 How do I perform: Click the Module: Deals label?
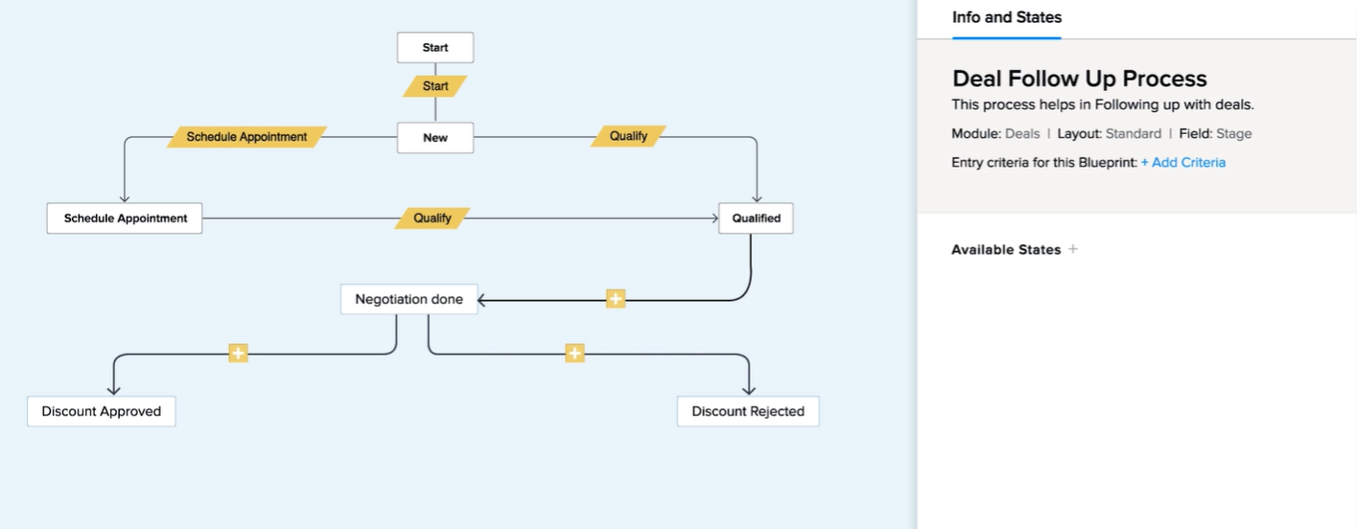(995, 133)
